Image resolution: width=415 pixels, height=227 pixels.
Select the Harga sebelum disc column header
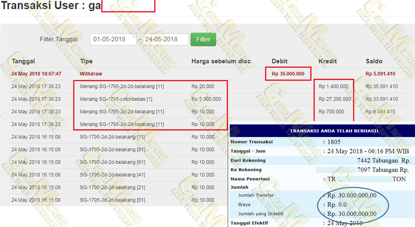(221, 61)
